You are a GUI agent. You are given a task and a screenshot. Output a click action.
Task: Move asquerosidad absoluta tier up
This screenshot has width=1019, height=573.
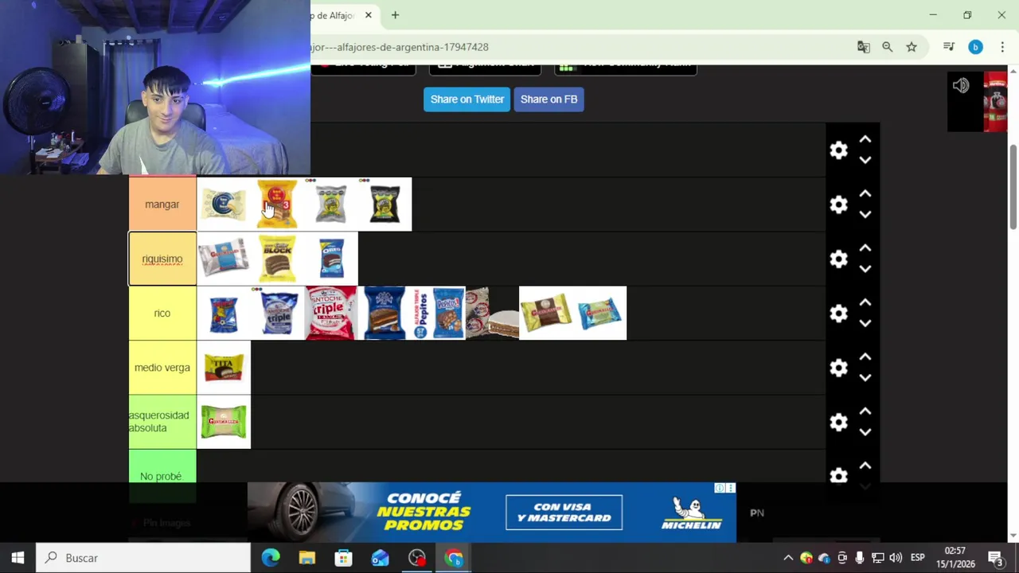[x=865, y=411]
